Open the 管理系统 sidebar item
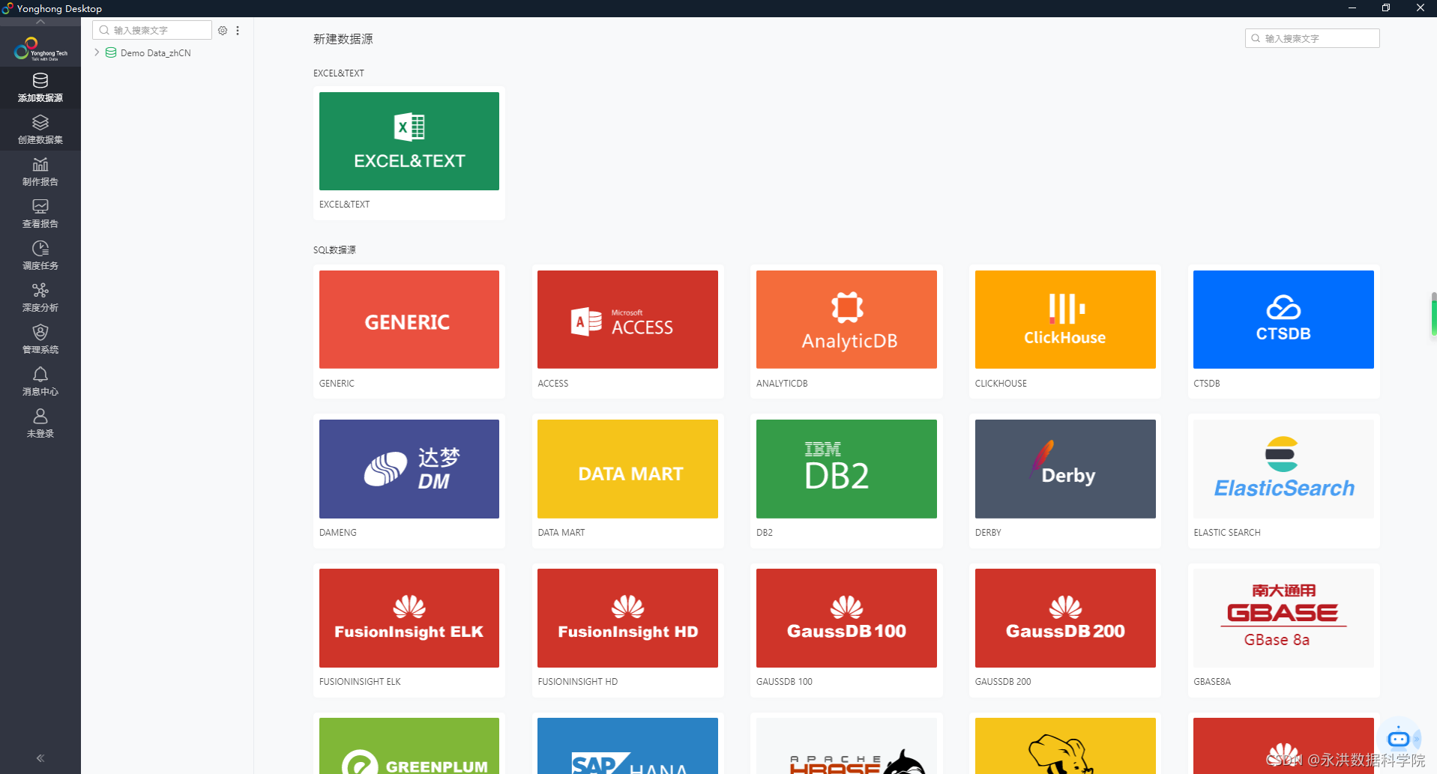The height and width of the screenshot is (774, 1437). pos(40,339)
